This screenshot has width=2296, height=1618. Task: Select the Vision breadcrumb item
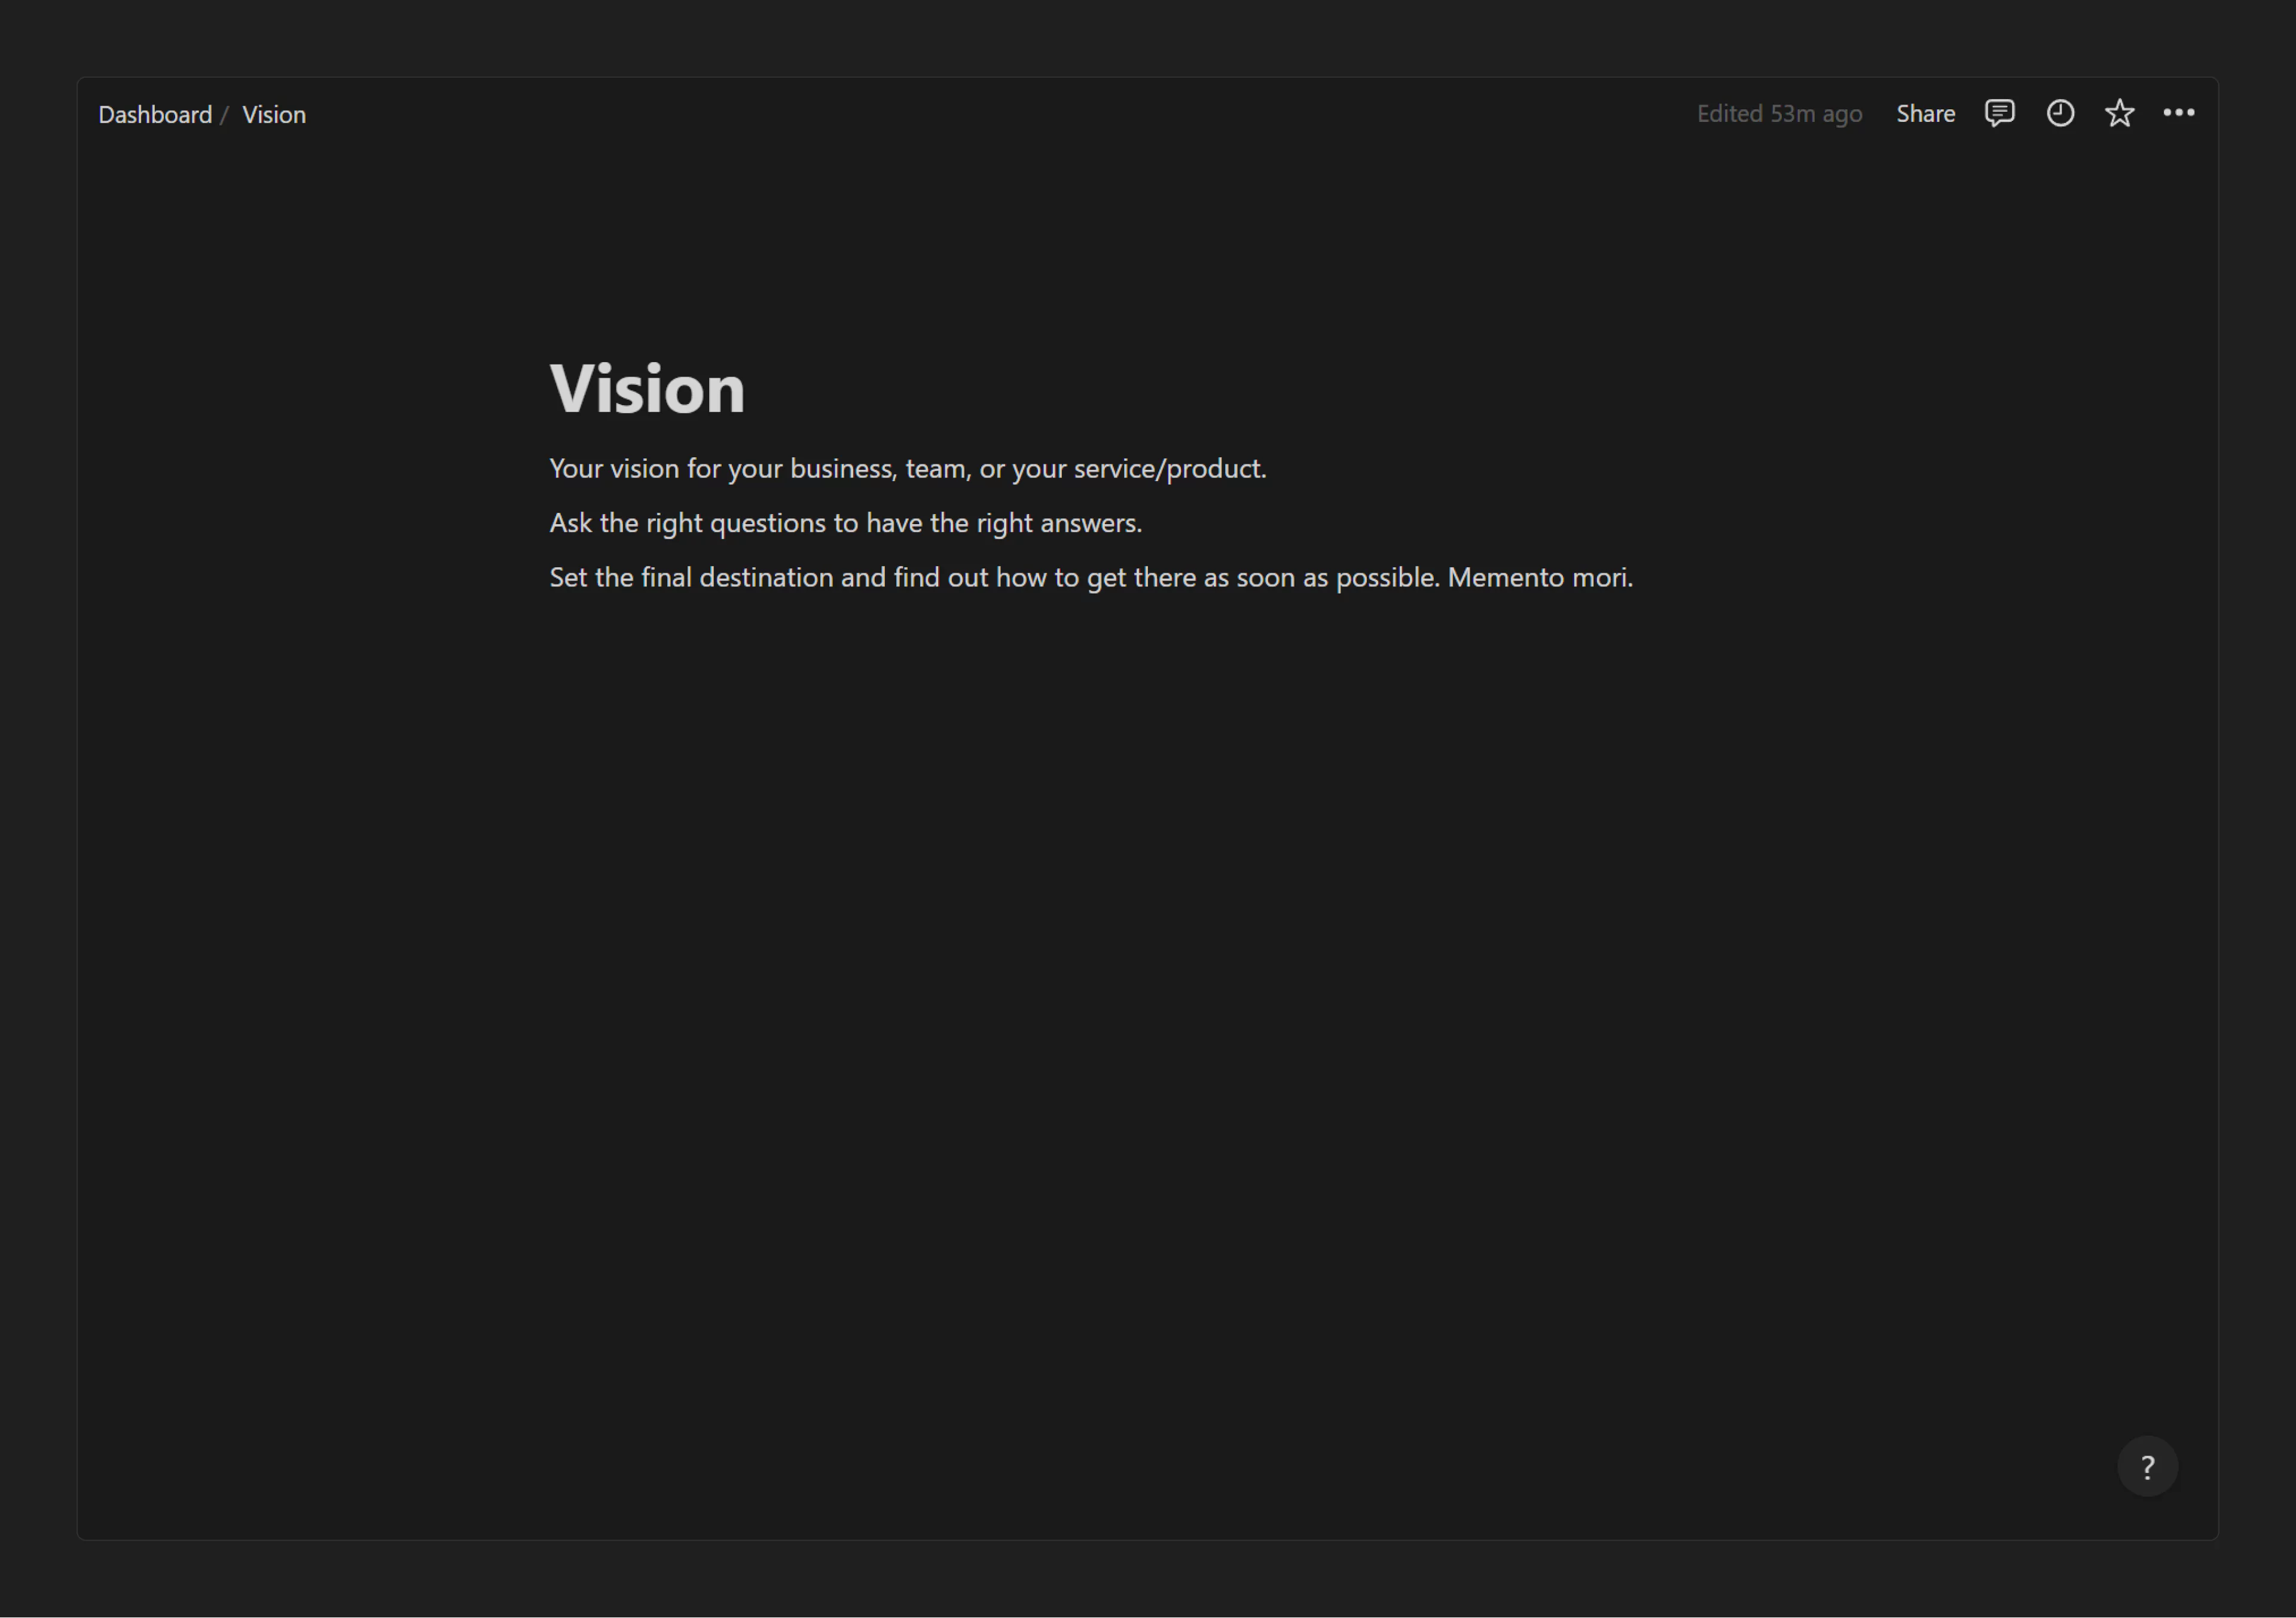coord(274,114)
